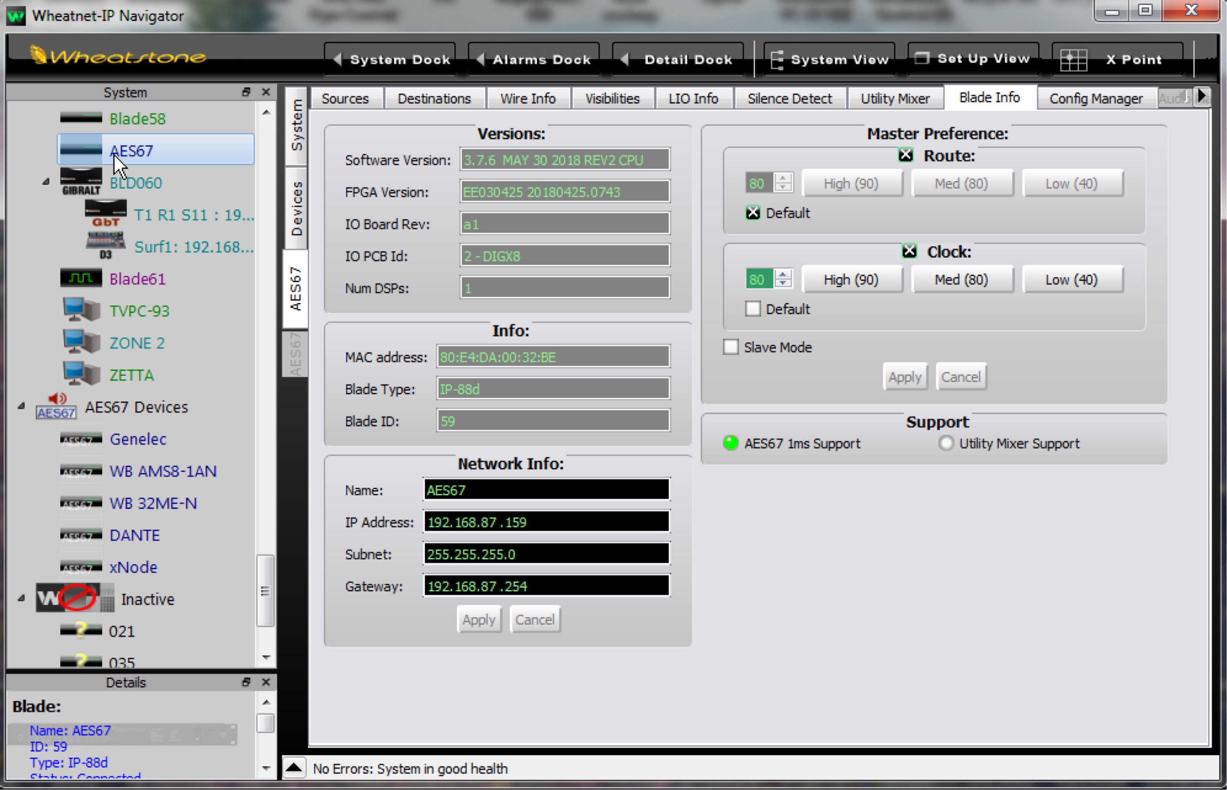Click the D3 surface icon for Surf1
The height and width of the screenshot is (790, 1227).
106,246
